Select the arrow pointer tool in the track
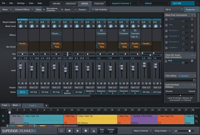This screenshot has height=135, width=200. click(x=3, y=116)
